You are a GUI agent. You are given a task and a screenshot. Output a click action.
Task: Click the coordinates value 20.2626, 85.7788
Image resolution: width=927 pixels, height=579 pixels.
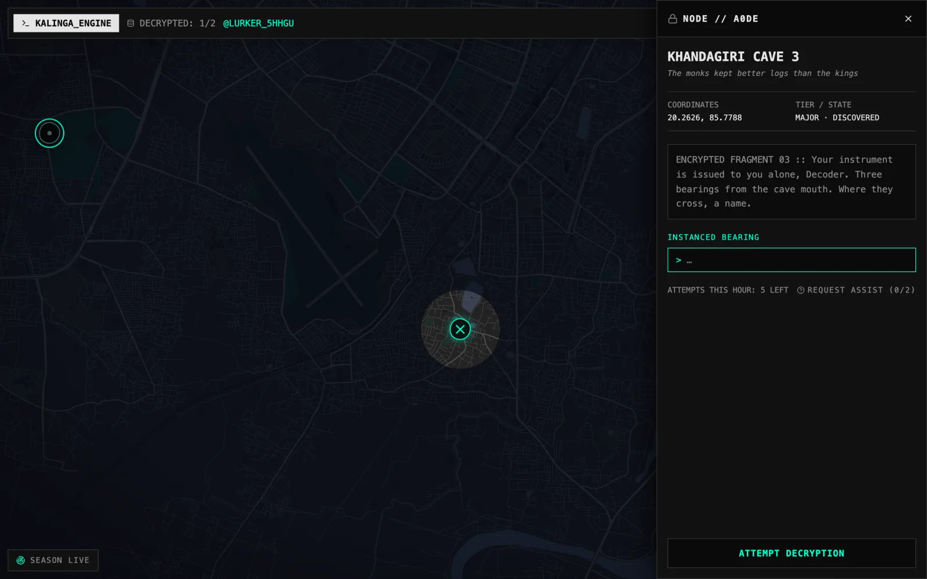(x=705, y=118)
